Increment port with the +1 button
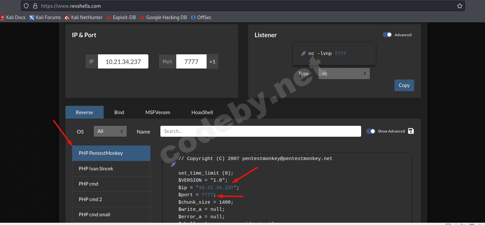The width and height of the screenshot is (485, 225). [x=212, y=61]
